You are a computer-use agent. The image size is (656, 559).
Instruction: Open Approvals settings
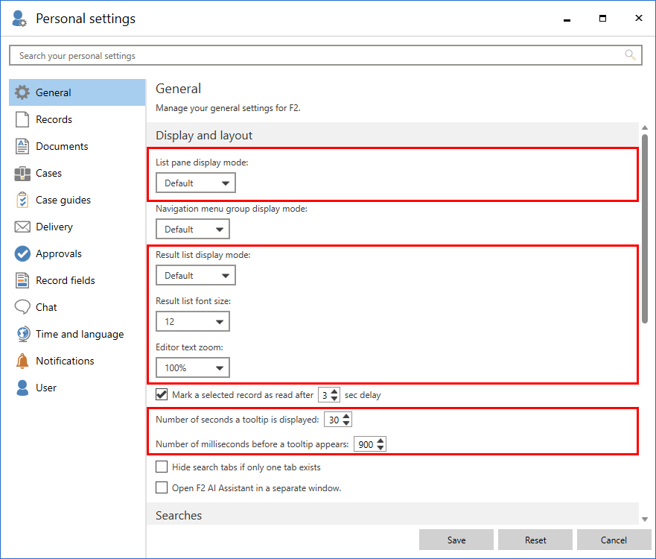click(x=77, y=253)
